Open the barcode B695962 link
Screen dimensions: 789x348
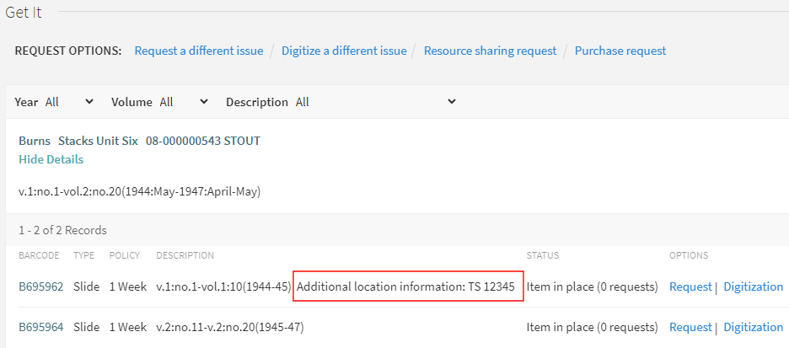40,286
